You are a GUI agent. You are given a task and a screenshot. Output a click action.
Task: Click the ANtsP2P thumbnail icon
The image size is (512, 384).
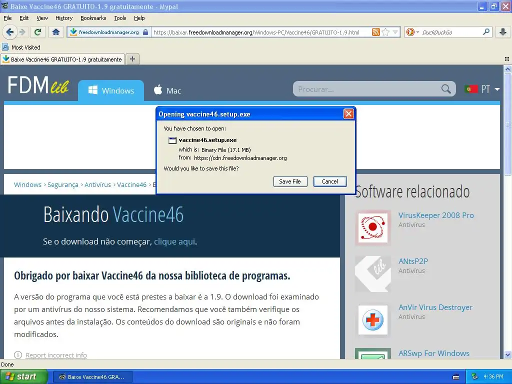pyautogui.click(x=373, y=273)
